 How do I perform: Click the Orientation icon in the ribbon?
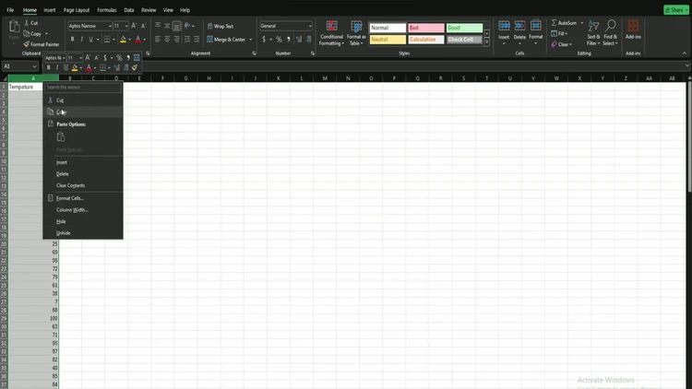click(x=187, y=26)
